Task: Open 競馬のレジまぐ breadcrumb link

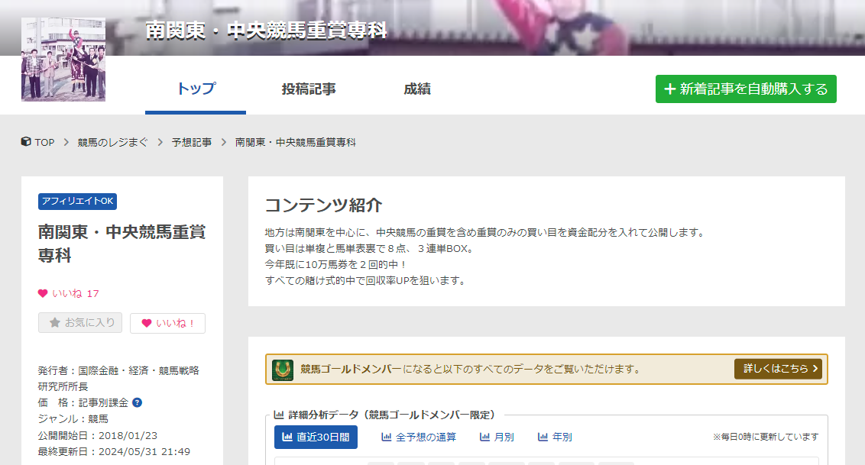Action: [x=112, y=142]
